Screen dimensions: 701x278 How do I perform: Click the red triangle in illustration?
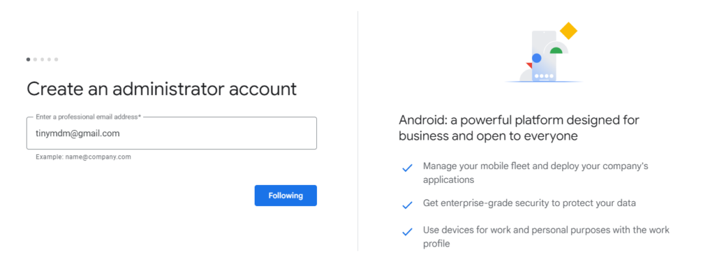coord(529,65)
